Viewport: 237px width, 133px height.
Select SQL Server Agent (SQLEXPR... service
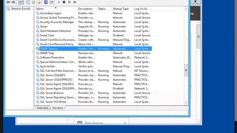pyautogui.click(x=94, y=89)
